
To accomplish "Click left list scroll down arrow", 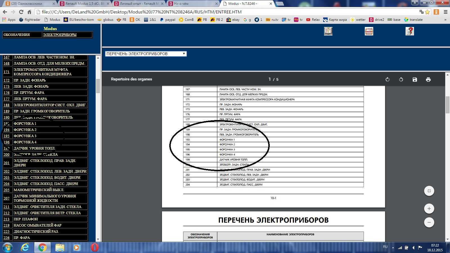I will click(98, 239).
